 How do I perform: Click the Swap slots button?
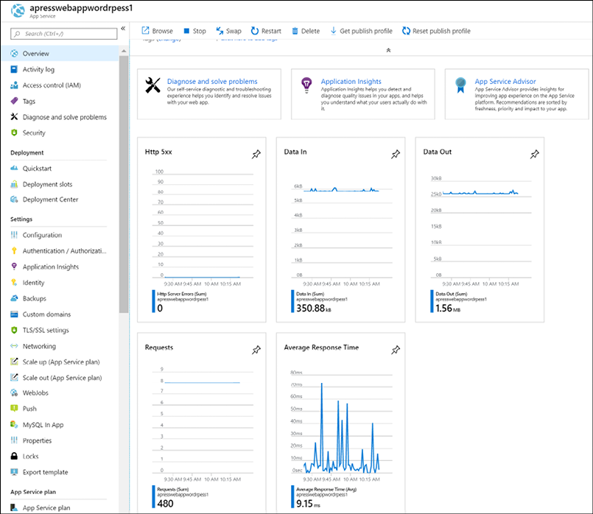point(228,31)
